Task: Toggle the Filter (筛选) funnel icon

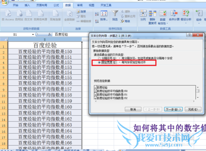Action: 115,16
